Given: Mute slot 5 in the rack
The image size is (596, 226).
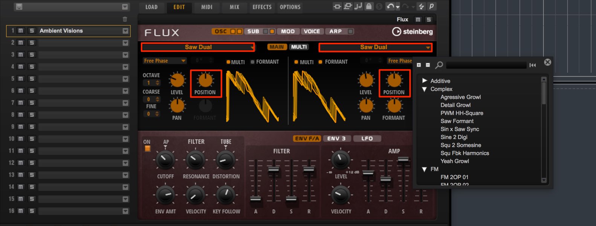Looking at the screenshot, I should tap(21, 79).
